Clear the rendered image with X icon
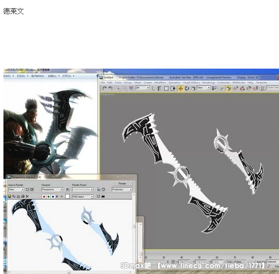Viewport: 279px width, 274px height. coord(27,196)
